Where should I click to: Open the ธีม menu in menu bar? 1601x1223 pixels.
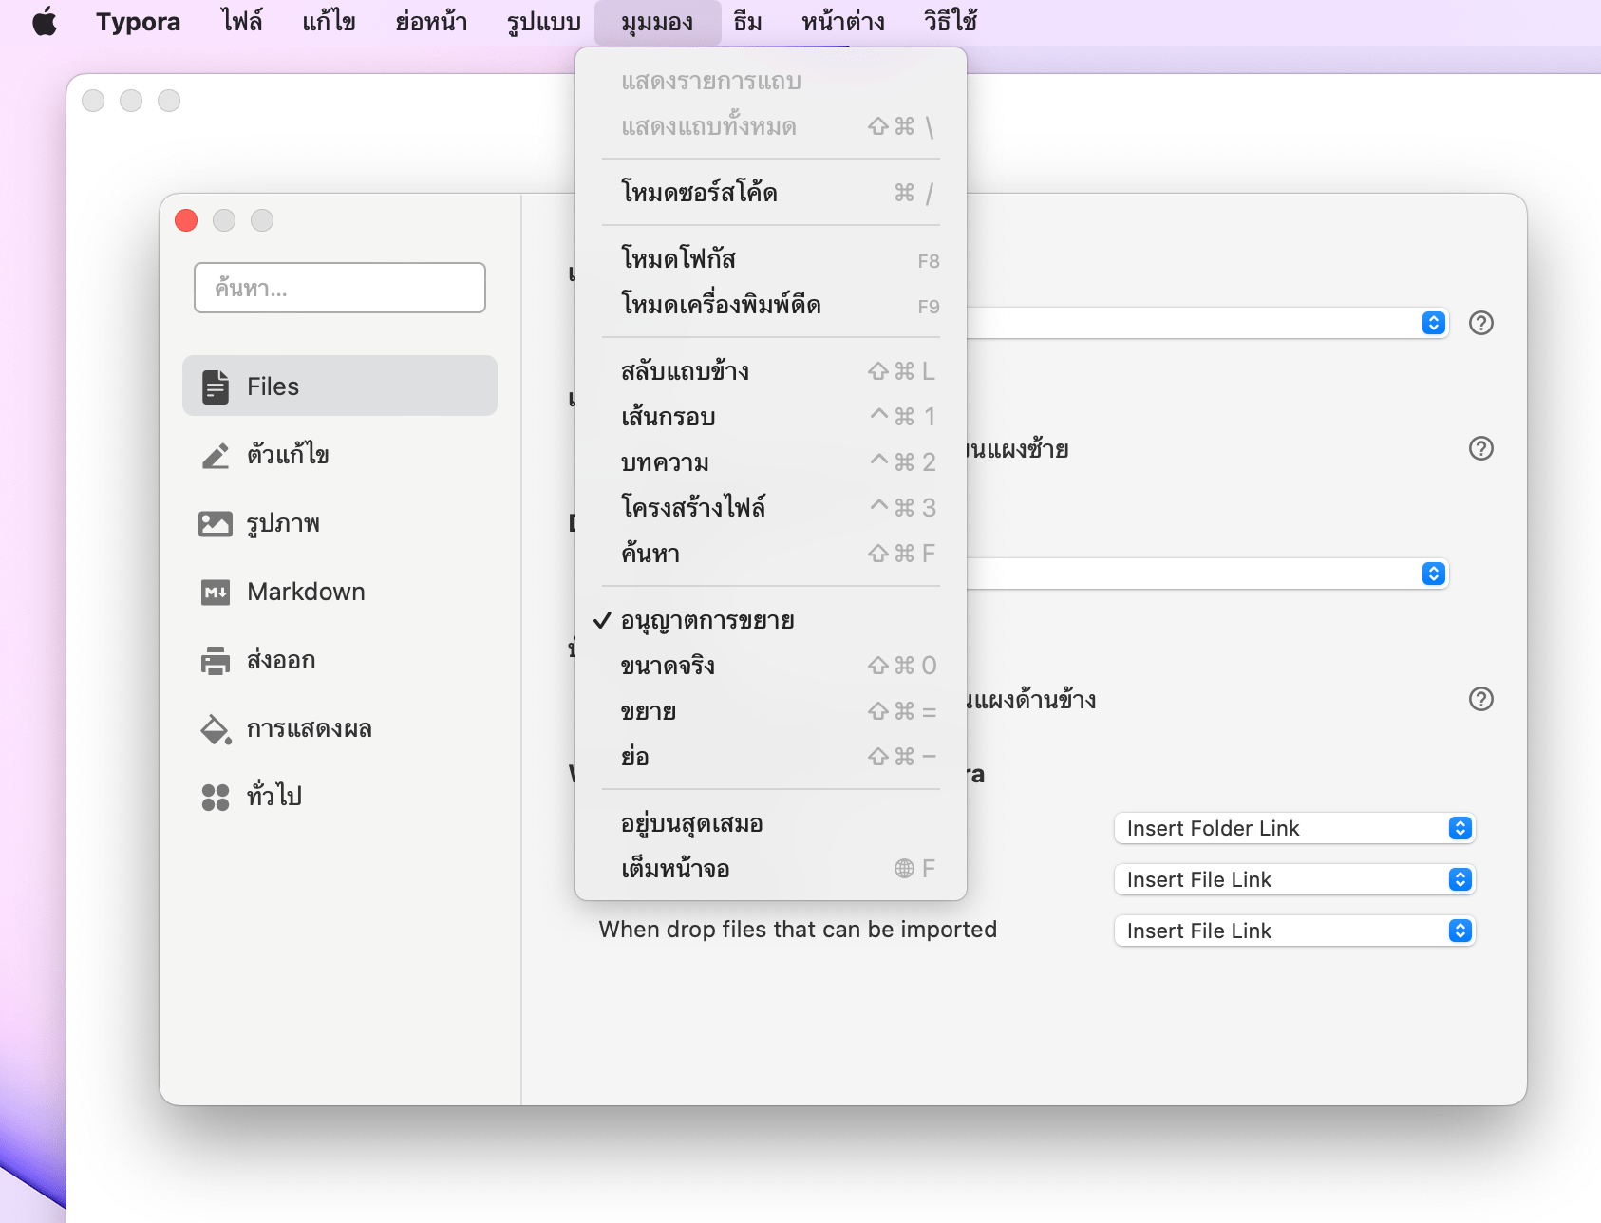point(747,22)
